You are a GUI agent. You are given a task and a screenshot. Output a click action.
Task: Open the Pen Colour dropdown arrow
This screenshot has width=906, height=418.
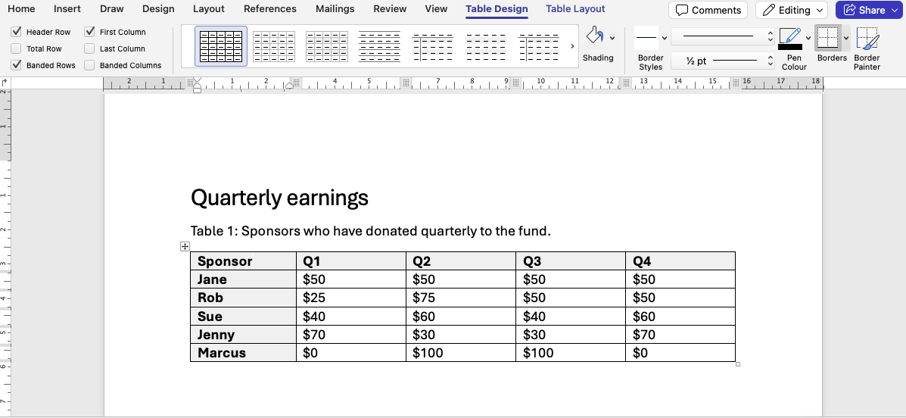click(x=808, y=38)
